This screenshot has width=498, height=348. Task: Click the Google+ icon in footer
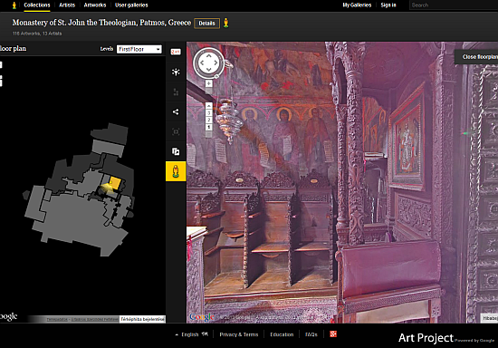333,334
